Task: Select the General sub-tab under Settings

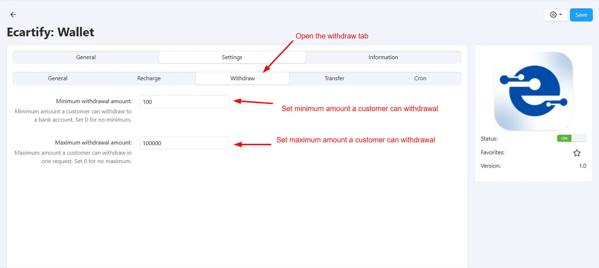Action: 58,78
